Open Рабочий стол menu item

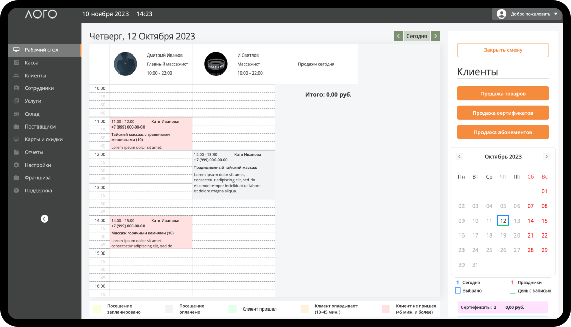[x=41, y=50]
